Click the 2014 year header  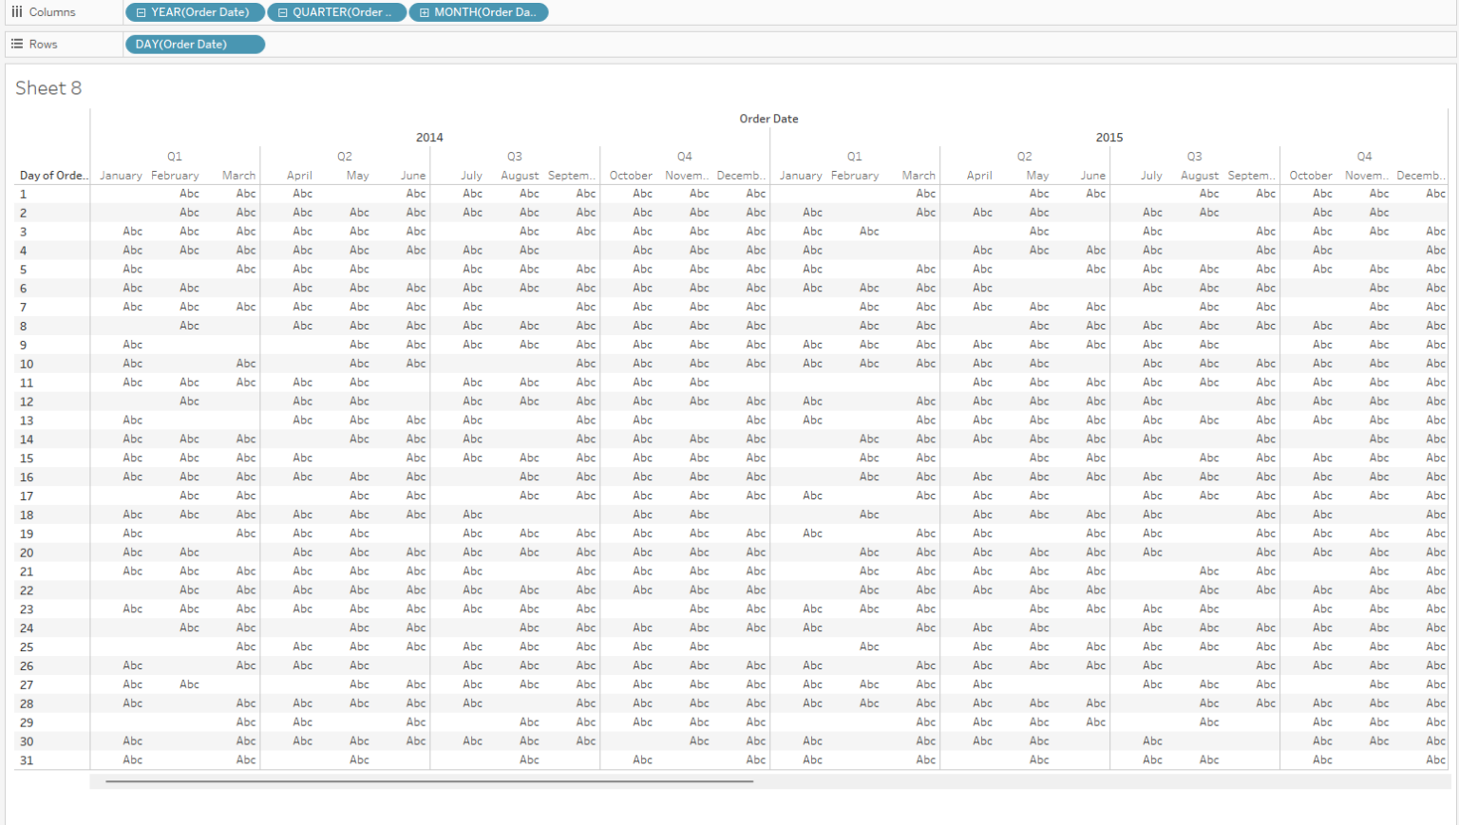(x=429, y=137)
